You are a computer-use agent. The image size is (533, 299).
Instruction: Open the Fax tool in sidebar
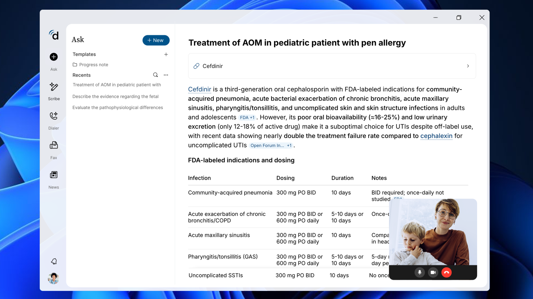tap(54, 150)
